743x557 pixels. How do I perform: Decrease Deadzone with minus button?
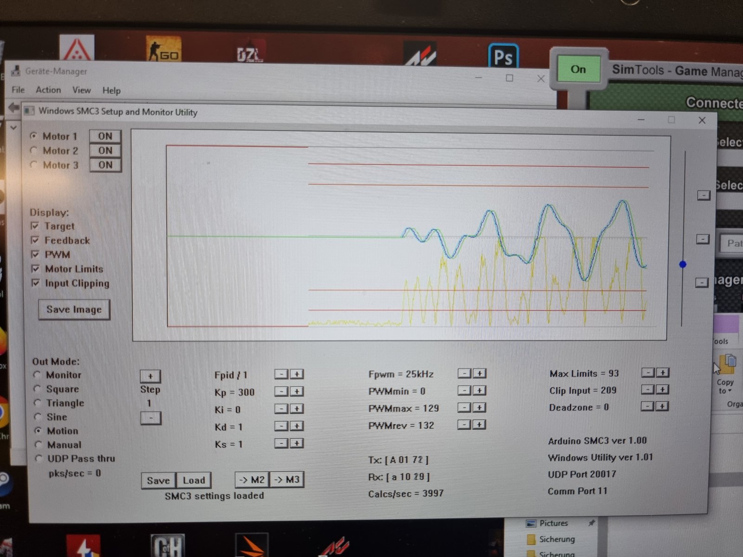(x=647, y=406)
